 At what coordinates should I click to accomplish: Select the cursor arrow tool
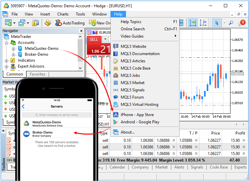217,23
